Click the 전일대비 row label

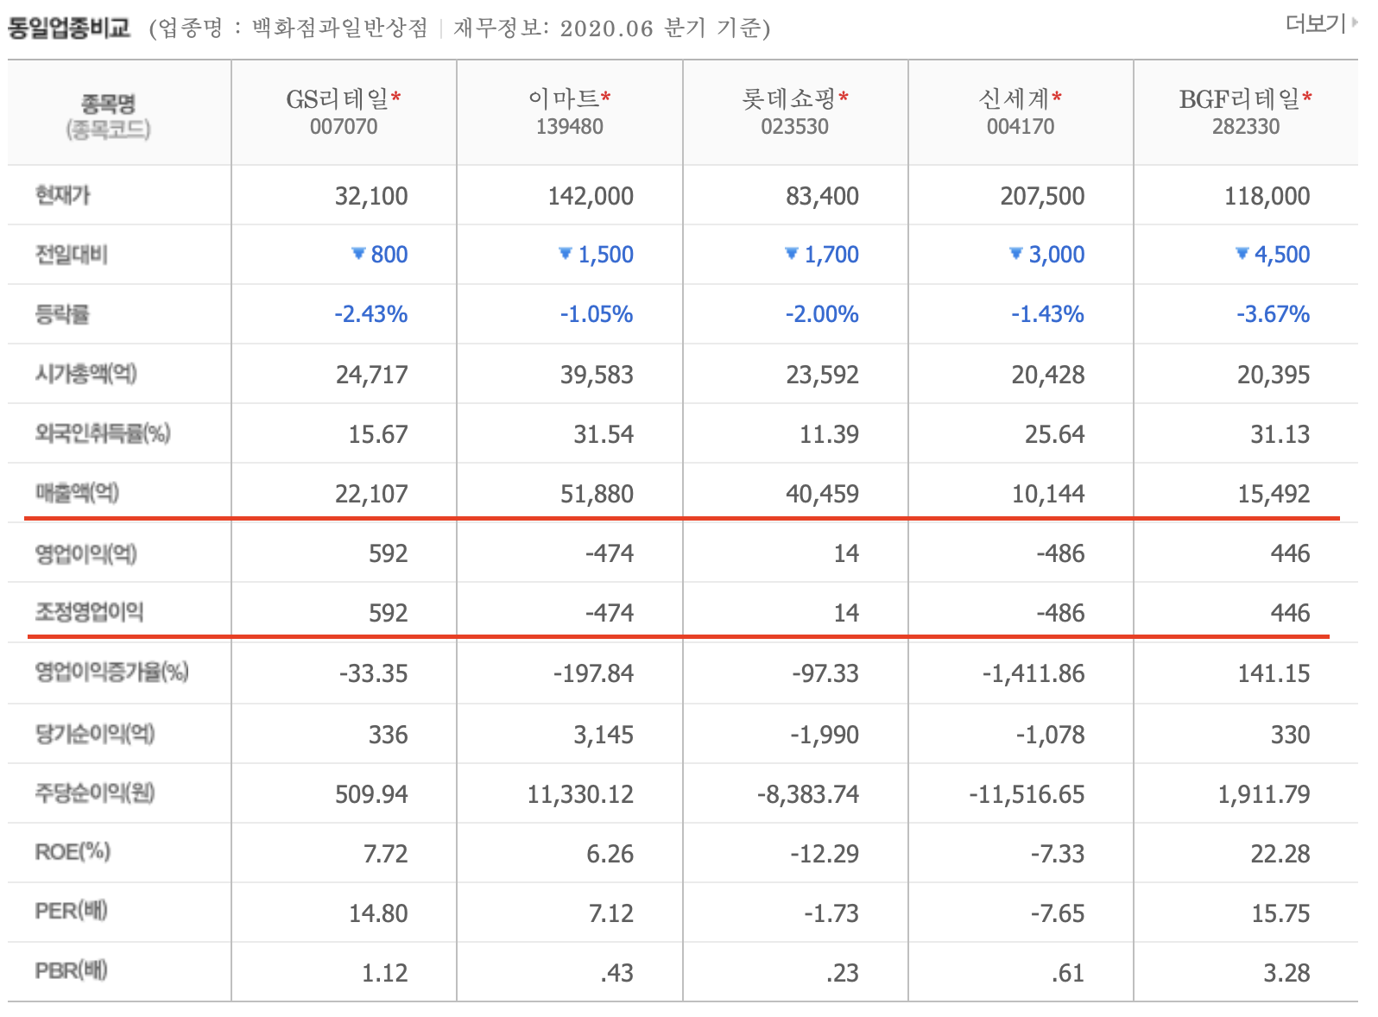click(71, 255)
